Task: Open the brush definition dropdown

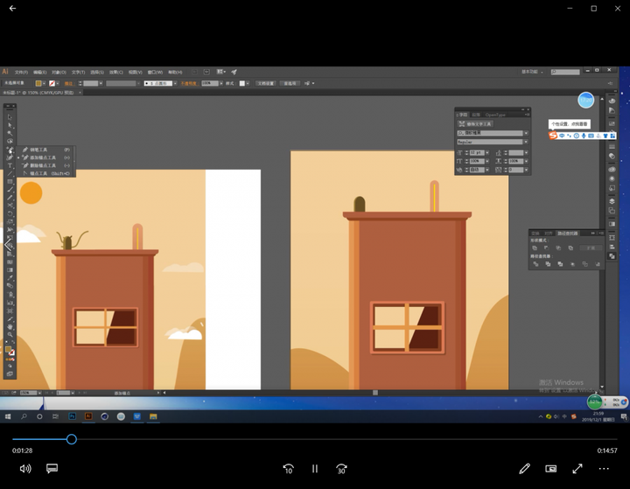Action: pos(175,84)
